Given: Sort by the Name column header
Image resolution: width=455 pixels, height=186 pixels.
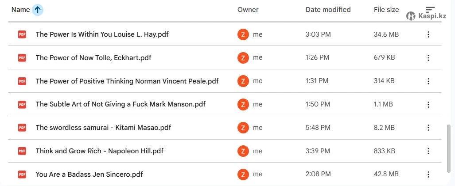Looking at the screenshot, I should click(20, 10).
